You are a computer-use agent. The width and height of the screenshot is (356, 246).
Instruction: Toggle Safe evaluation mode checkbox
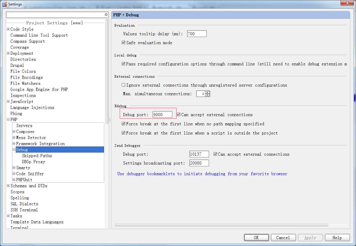123,42
